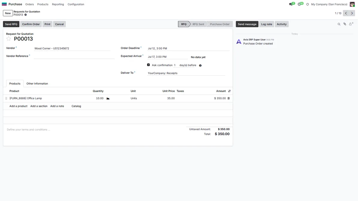358x201 pixels.
Task: Mark P00013 as favorite with the star
Action: [9, 39]
